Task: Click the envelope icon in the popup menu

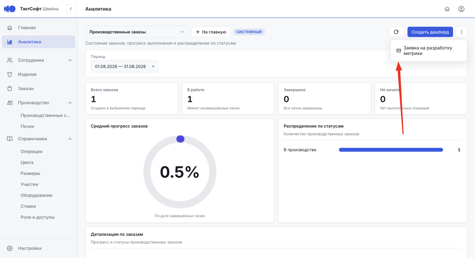Action: click(399, 50)
